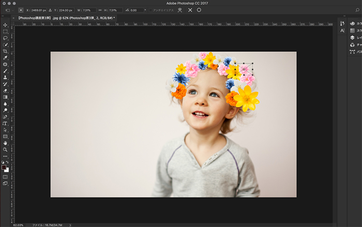Click the ファイル: 16.7M/34.7M status text
The width and height of the screenshot is (362, 227).
coord(47,225)
